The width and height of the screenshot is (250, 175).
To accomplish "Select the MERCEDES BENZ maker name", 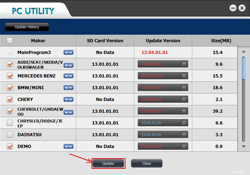I will [37, 76].
